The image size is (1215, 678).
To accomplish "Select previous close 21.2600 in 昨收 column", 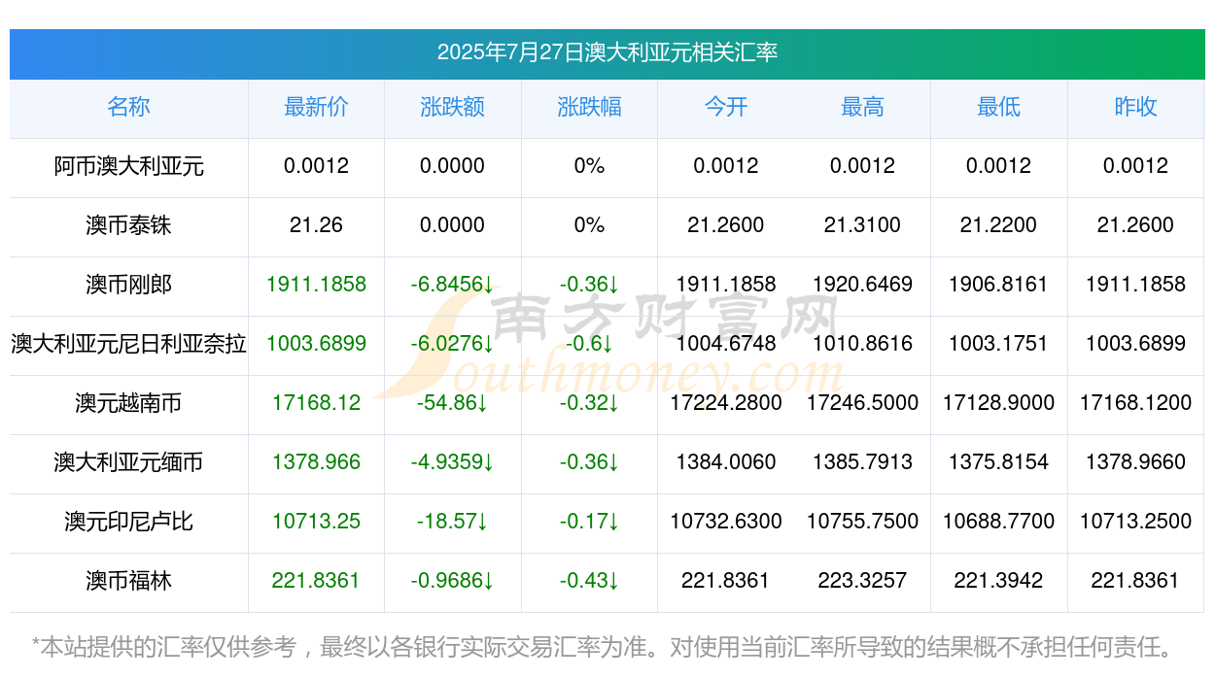I will click(x=1135, y=225).
